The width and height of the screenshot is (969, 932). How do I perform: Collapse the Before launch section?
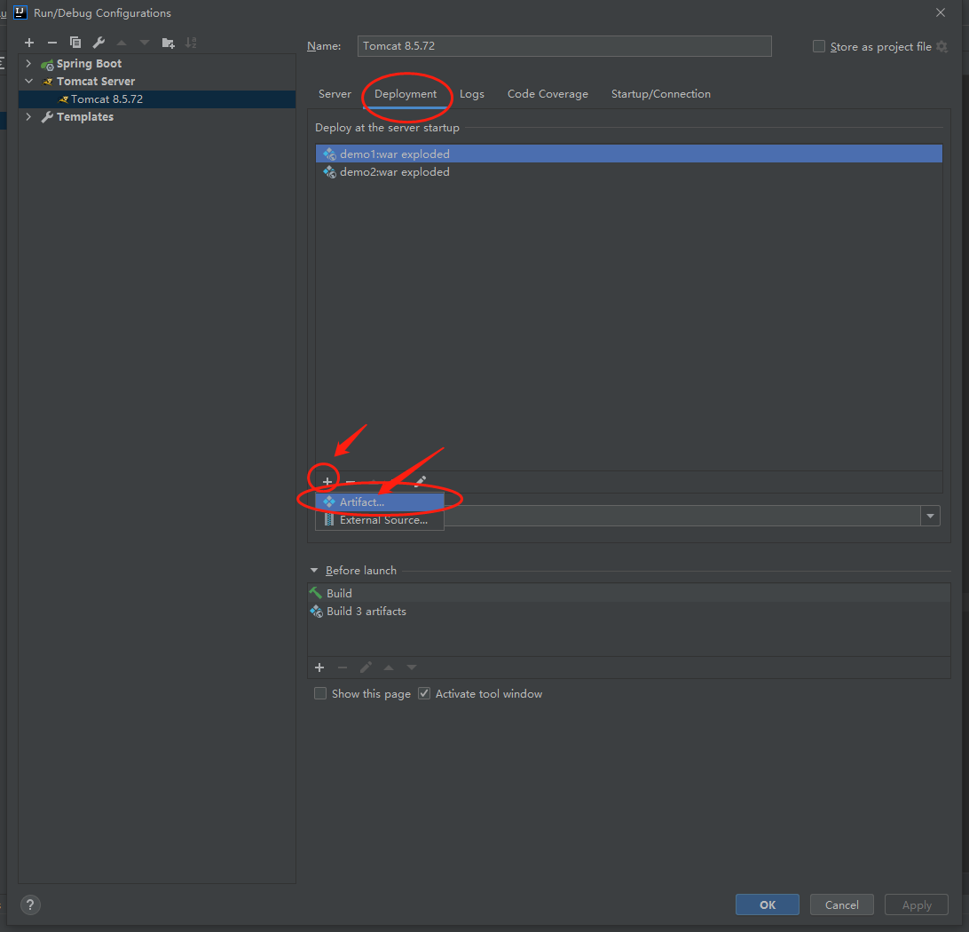point(314,571)
